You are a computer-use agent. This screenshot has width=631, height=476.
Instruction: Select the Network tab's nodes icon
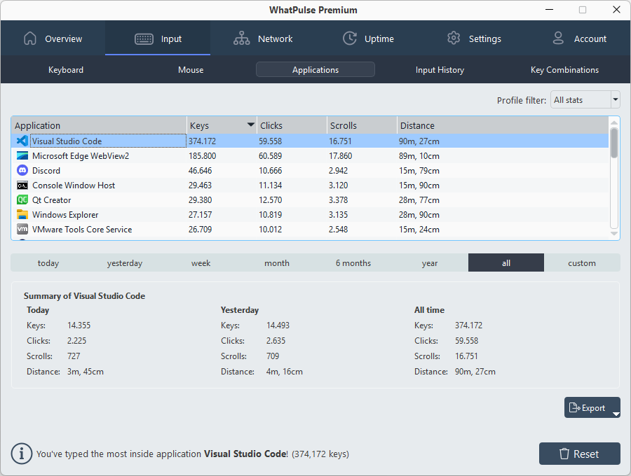tap(241, 38)
